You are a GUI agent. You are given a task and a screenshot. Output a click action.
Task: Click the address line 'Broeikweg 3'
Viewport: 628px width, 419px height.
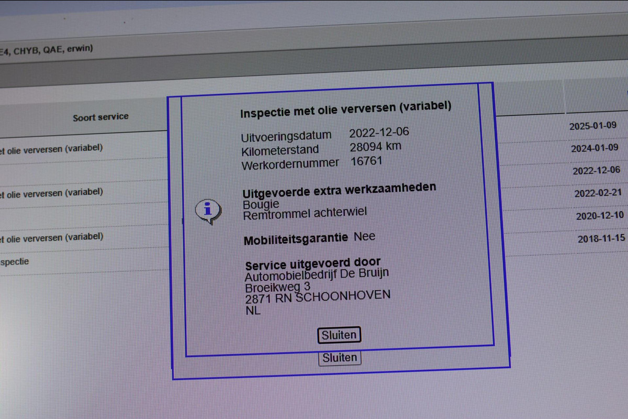pos(278,288)
